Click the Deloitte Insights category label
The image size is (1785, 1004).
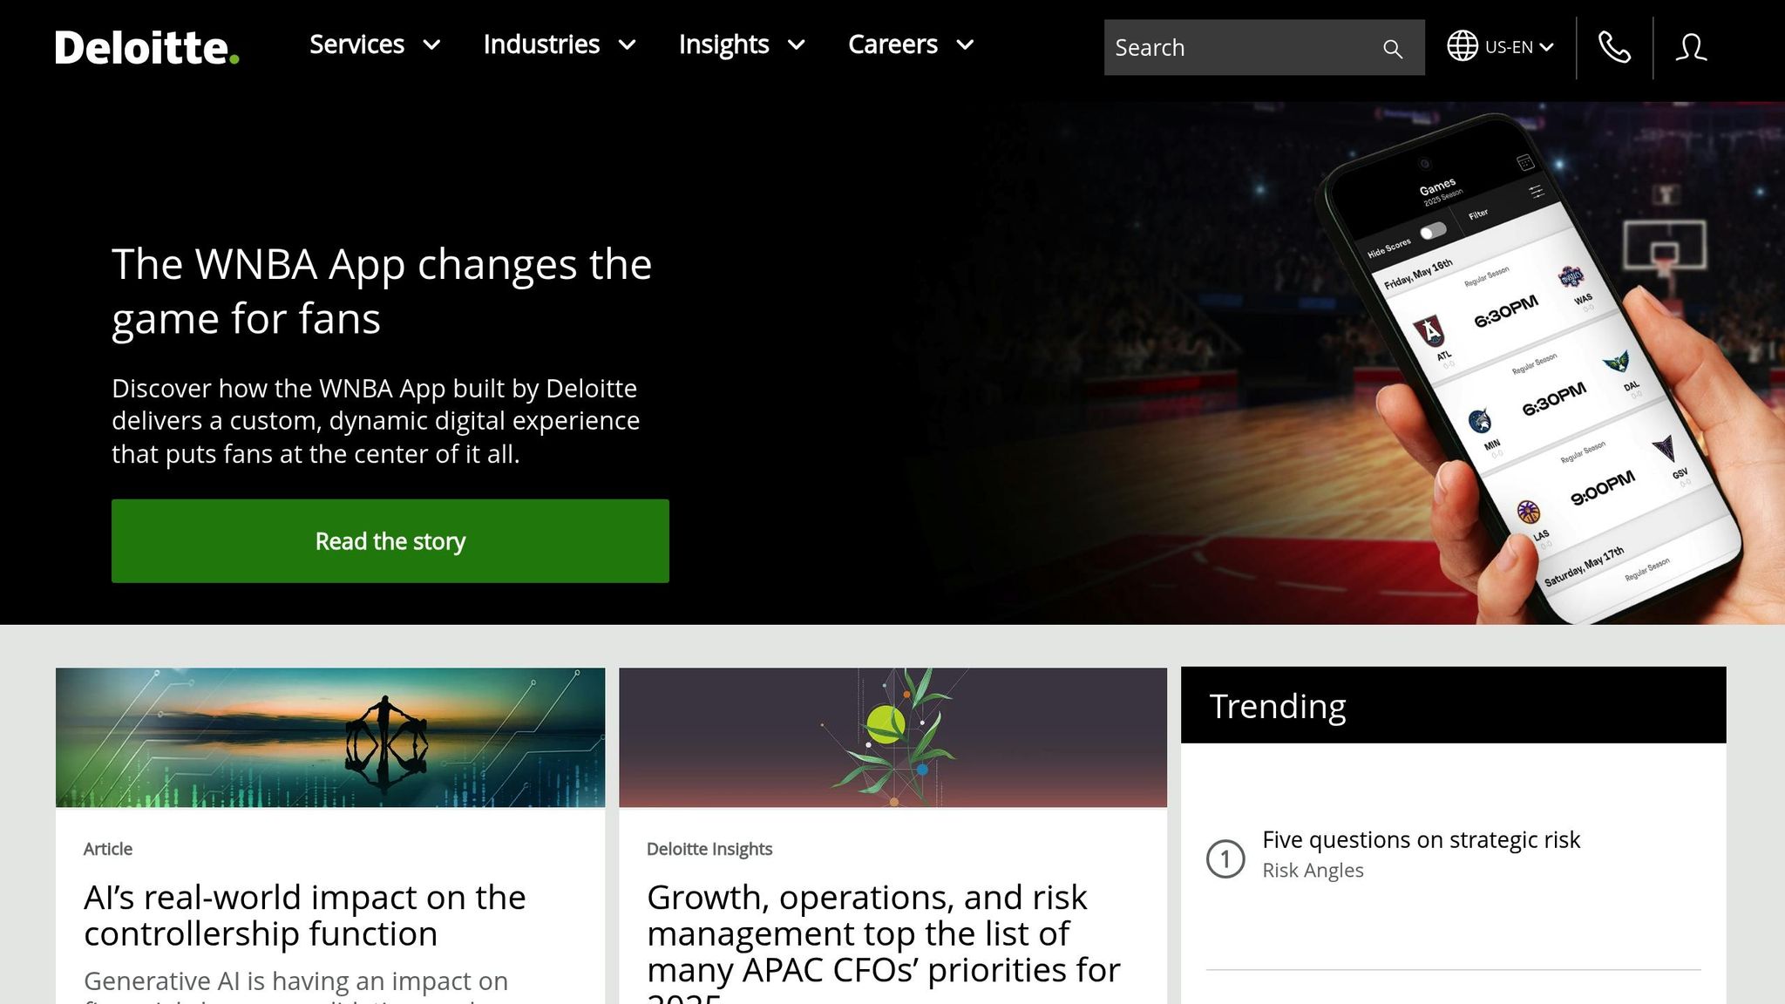coord(709,849)
